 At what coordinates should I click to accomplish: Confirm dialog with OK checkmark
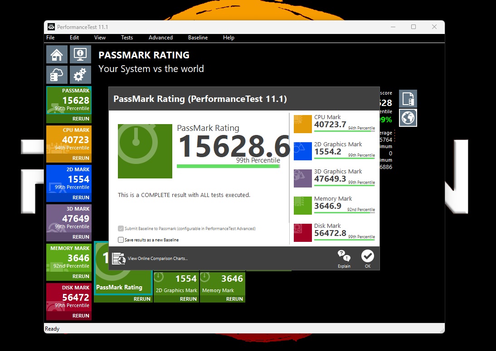[x=368, y=259]
